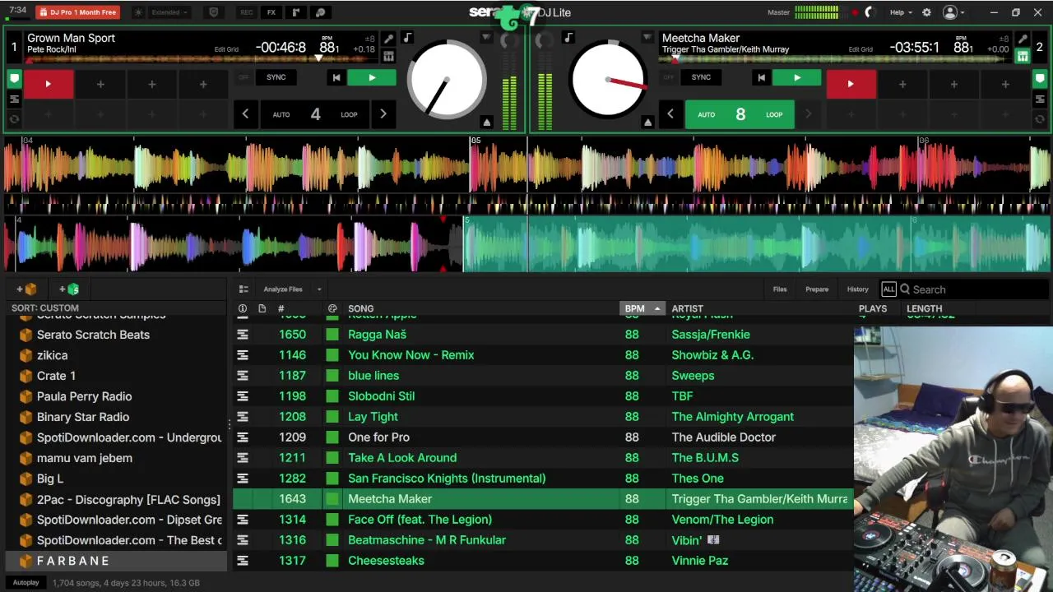1053x592 pixels.
Task: Halve deck 1 loop size with left arrow
Action: 245,114
